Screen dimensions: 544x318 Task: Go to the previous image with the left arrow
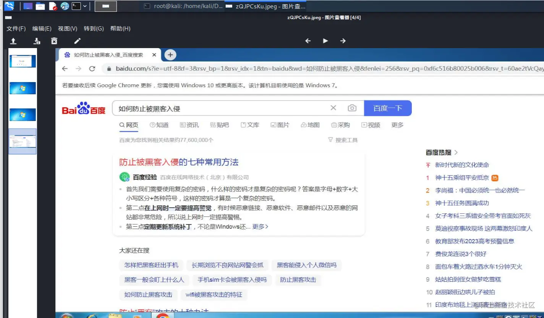pos(308,41)
